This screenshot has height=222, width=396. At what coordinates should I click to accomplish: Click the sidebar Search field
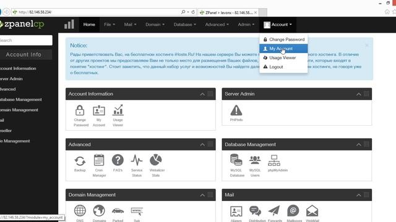point(26,40)
